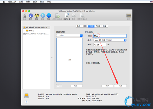Click the plus button to add partition
Viewport: 153px width, 109px height.
58,86
